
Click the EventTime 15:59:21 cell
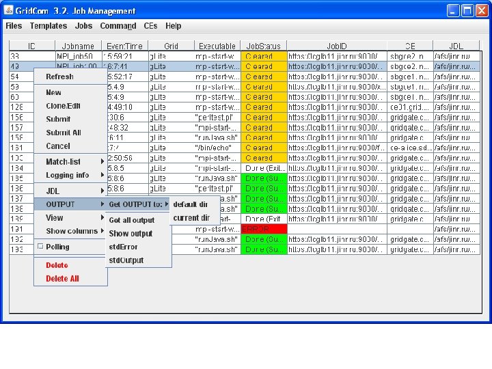pyautogui.click(x=124, y=57)
